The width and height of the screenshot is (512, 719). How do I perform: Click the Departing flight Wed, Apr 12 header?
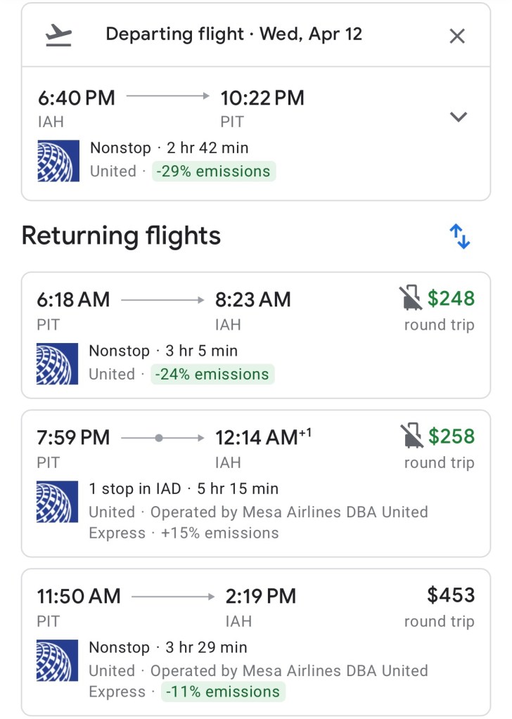[233, 34]
